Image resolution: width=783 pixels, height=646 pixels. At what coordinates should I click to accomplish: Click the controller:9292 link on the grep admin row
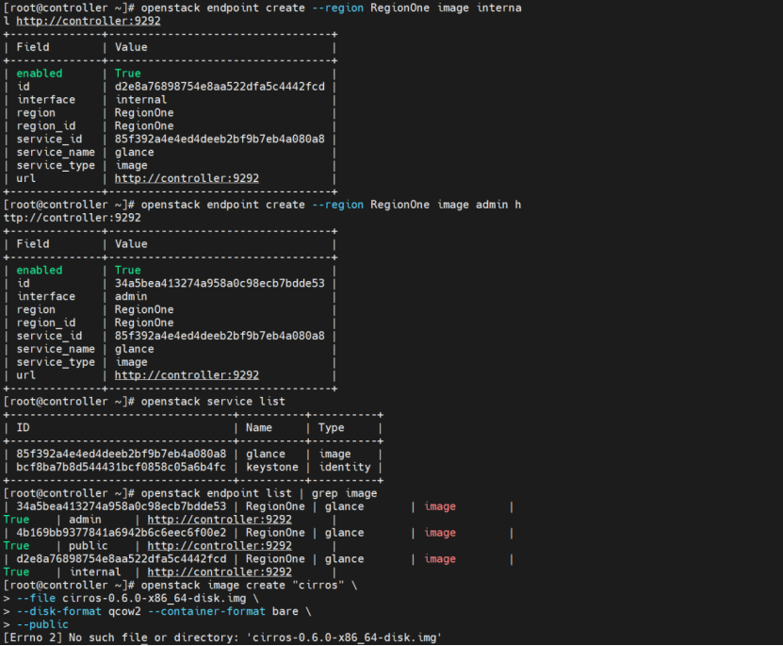point(220,520)
